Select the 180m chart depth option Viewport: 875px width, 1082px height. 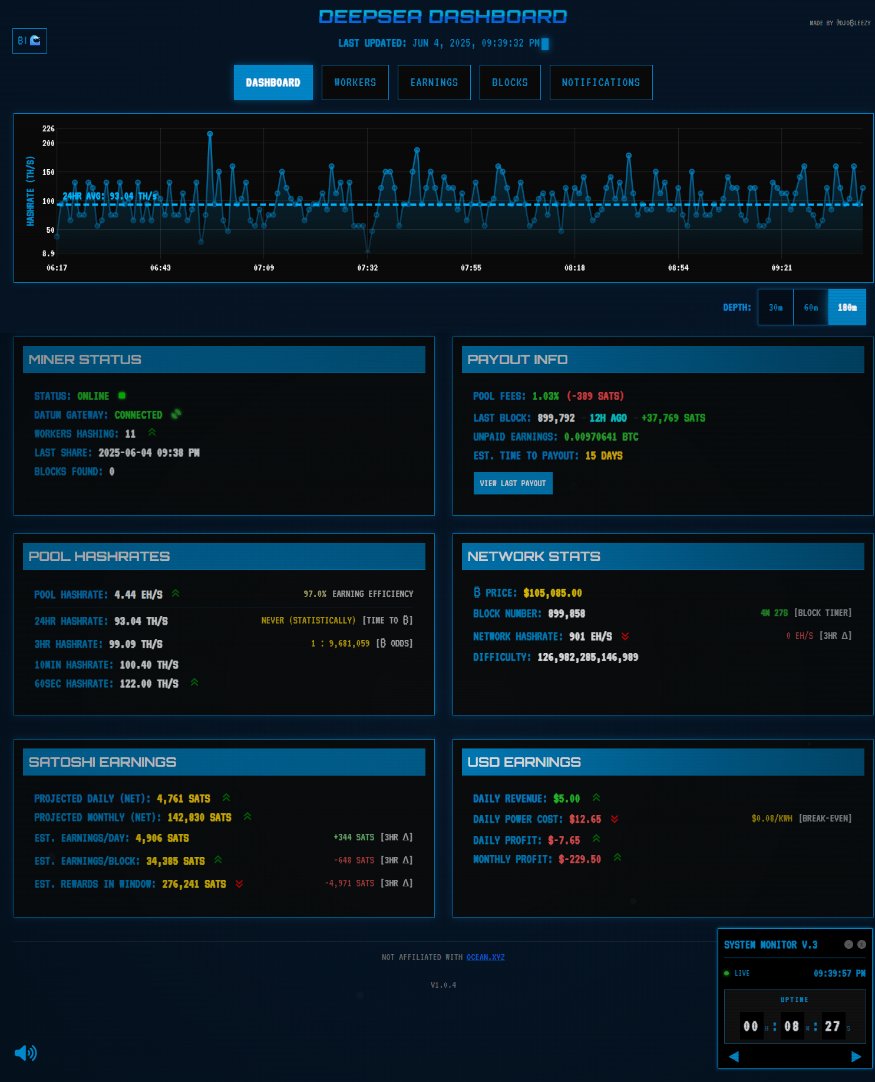(847, 307)
